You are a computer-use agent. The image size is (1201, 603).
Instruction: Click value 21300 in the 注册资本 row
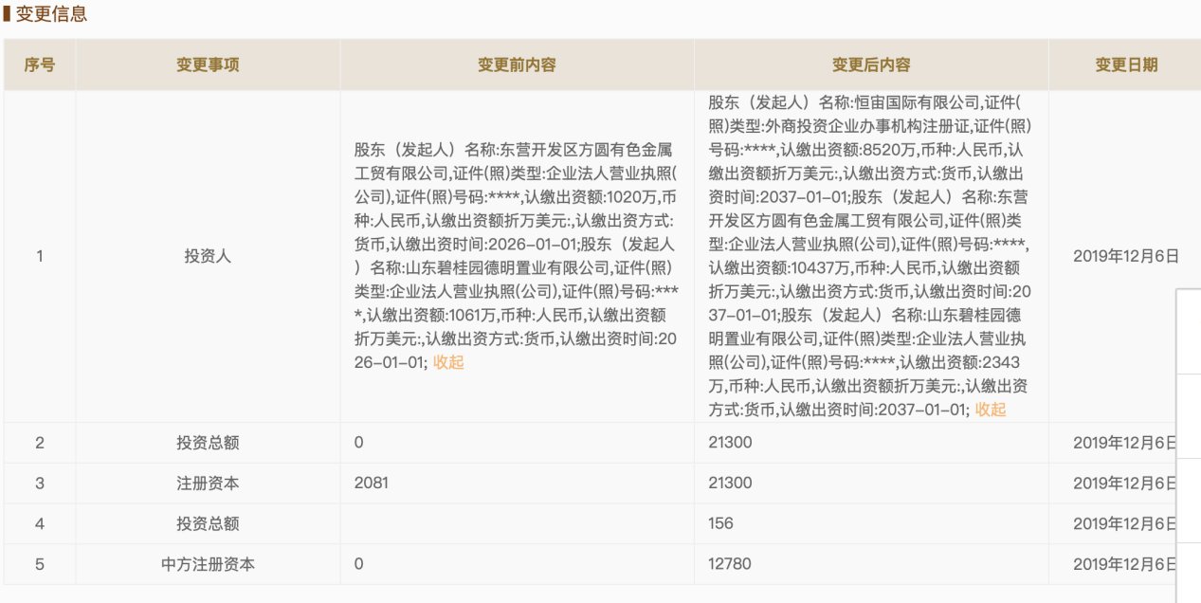[x=730, y=483]
